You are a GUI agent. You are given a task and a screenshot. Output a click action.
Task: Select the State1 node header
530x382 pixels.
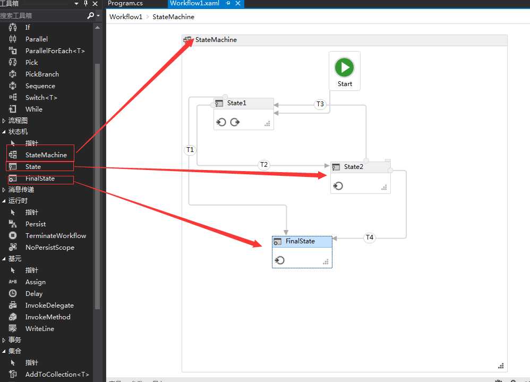[x=244, y=103]
